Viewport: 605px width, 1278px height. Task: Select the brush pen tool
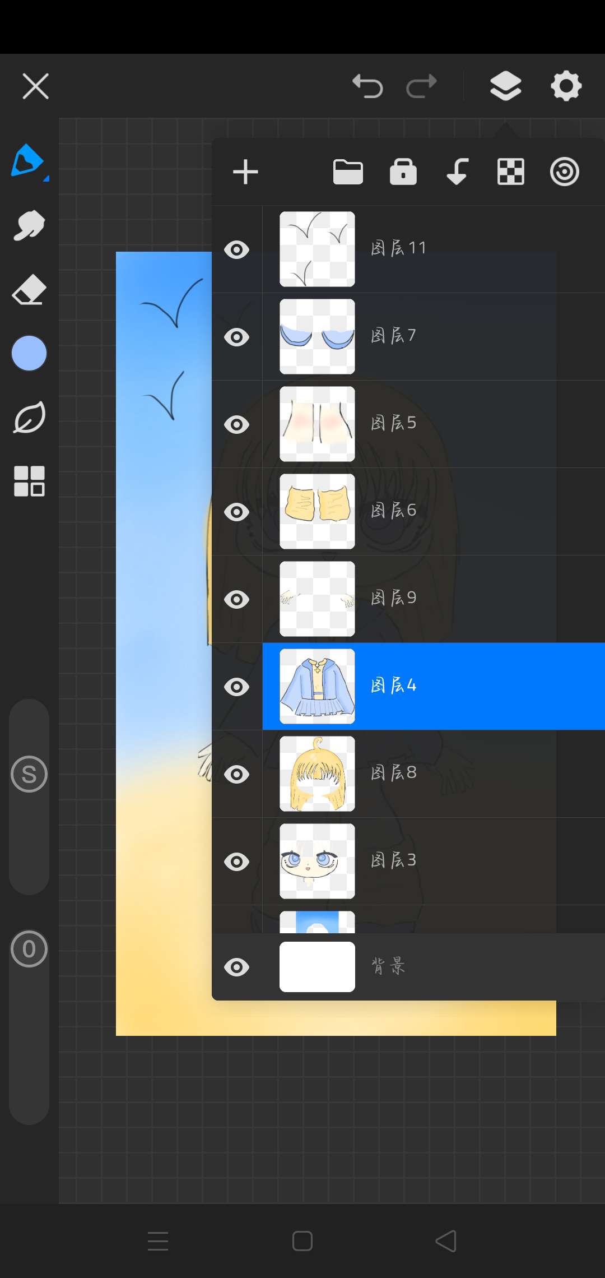pos(28,161)
